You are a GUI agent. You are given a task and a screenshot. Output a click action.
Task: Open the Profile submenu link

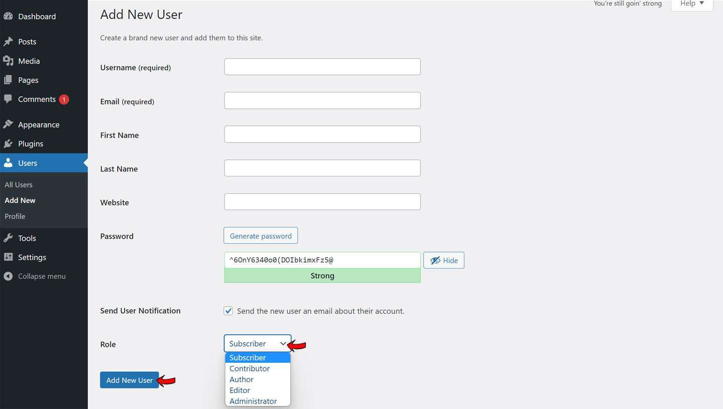pyautogui.click(x=15, y=216)
